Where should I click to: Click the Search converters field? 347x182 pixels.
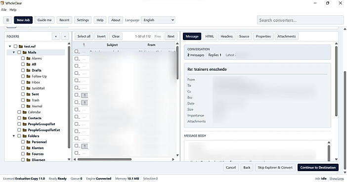pos(301,20)
